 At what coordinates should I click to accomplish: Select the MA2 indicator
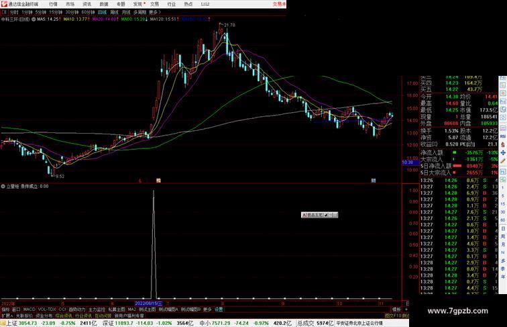pos(131,310)
